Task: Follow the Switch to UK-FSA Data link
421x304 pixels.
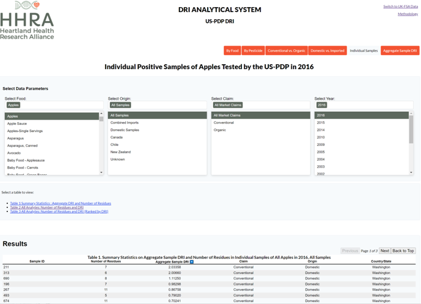Action: (401, 7)
